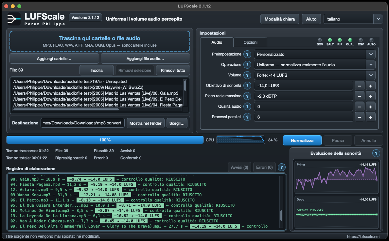Select the 08. Gaia.mp3 file list entry
389x241 pixels.
point(96,93)
